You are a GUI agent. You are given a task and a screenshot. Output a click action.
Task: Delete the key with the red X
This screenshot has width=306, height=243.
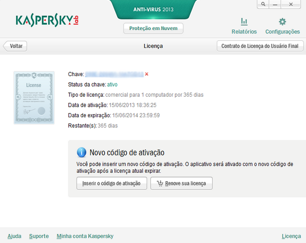point(147,74)
